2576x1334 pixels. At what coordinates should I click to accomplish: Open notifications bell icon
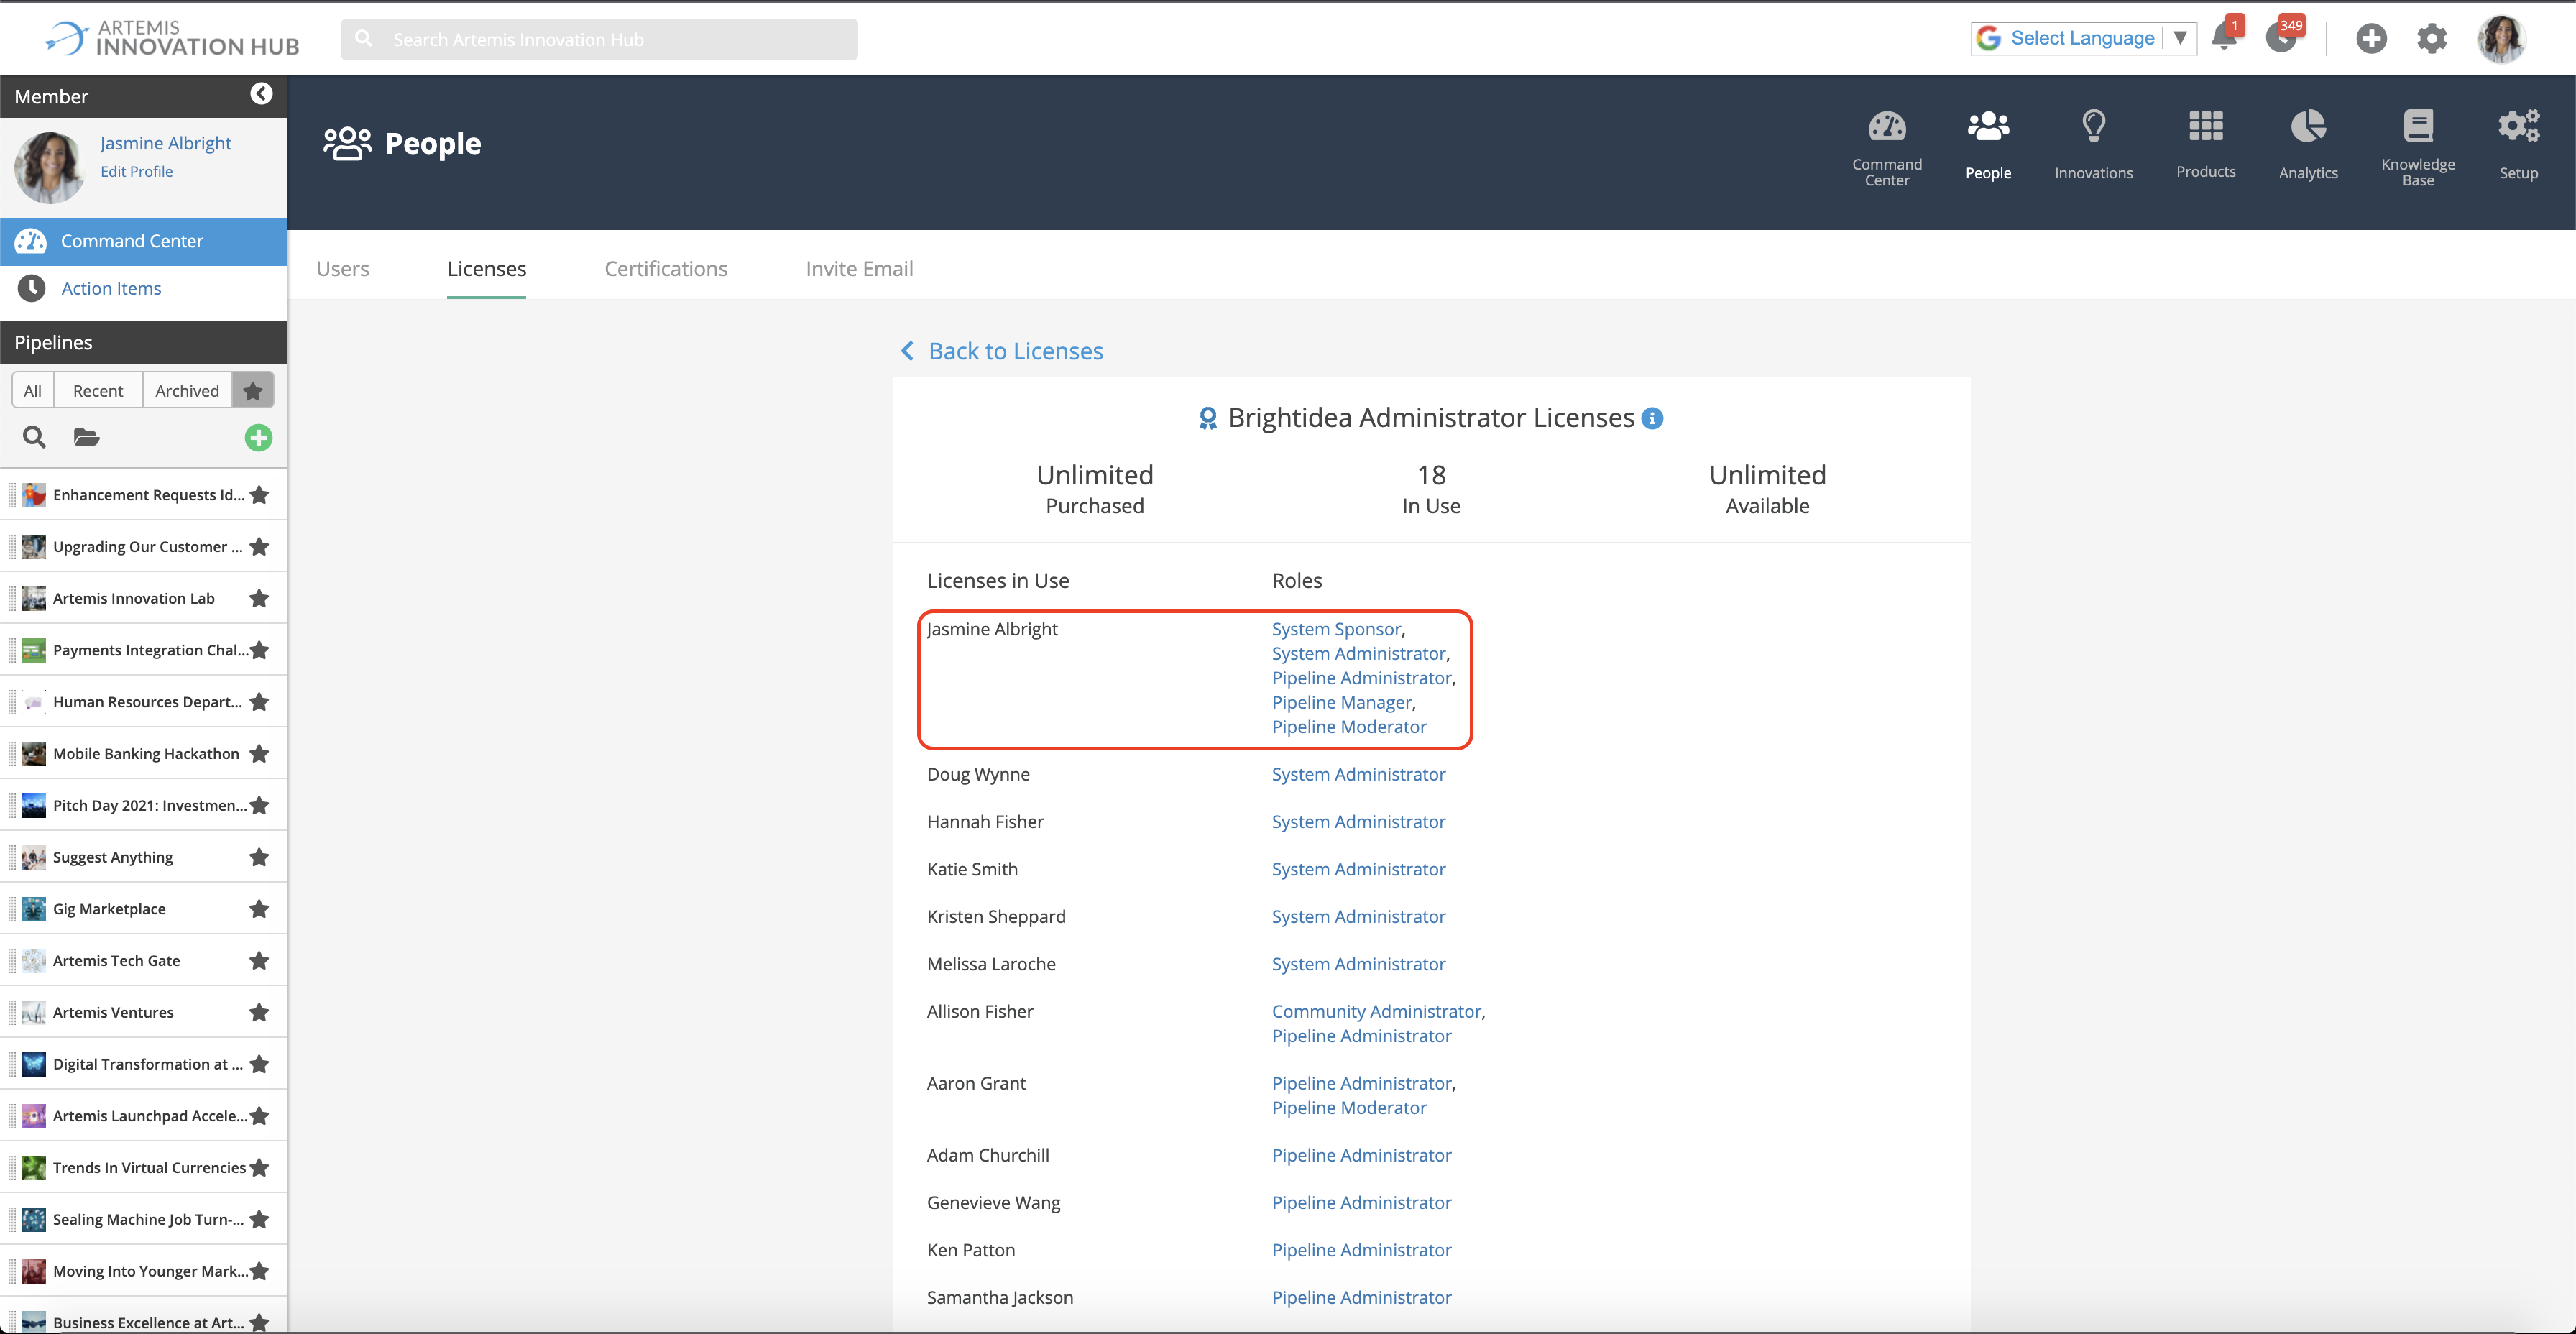[x=2223, y=38]
